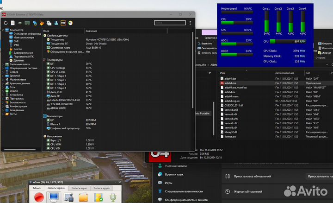Start recording with red oCam button
Screen dimensions: 333x203
[x=39, y=197]
